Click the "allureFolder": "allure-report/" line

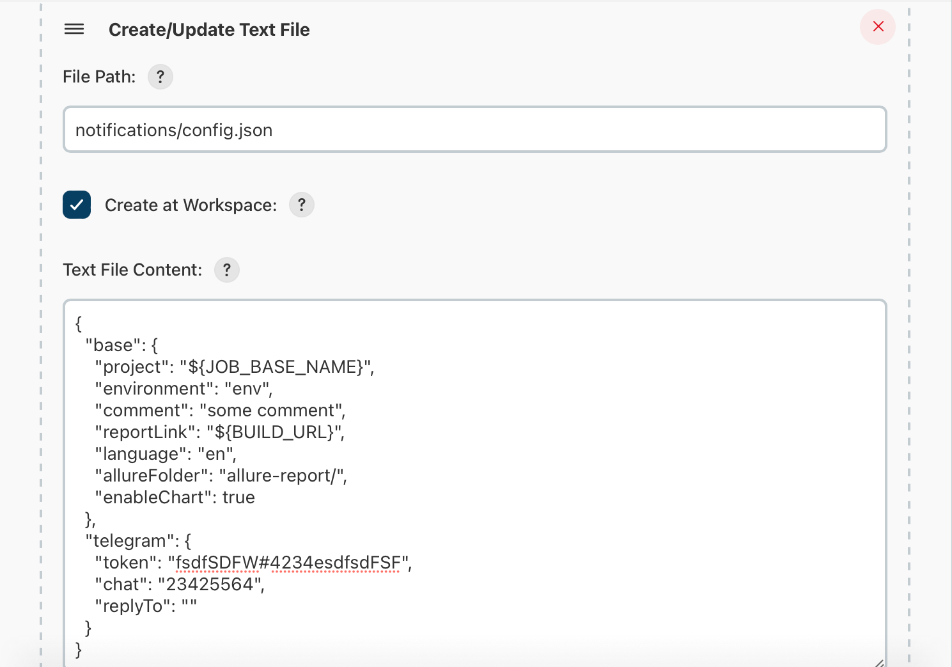coord(221,476)
